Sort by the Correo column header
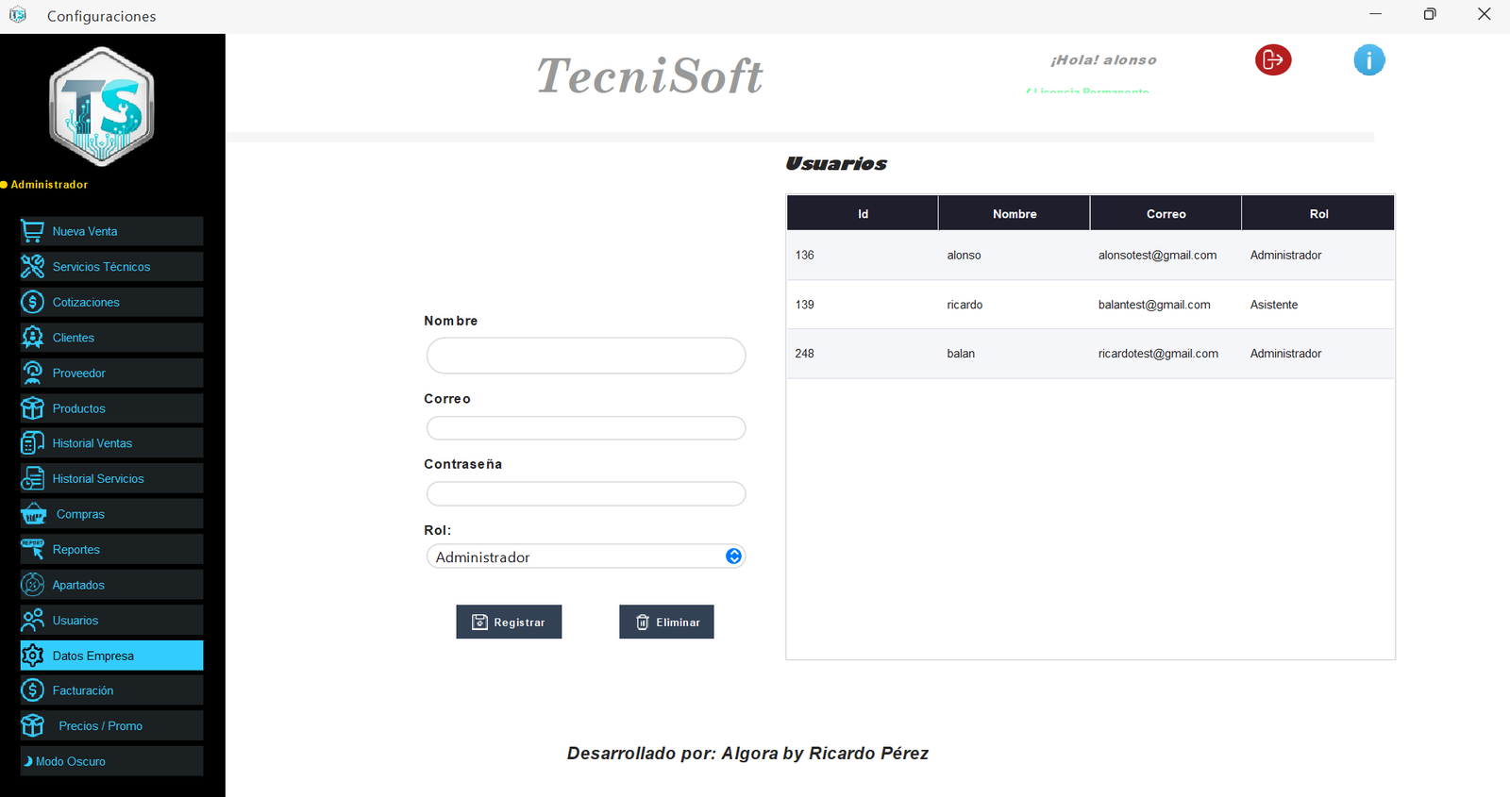 pyautogui.click(x=1166, y=213)
